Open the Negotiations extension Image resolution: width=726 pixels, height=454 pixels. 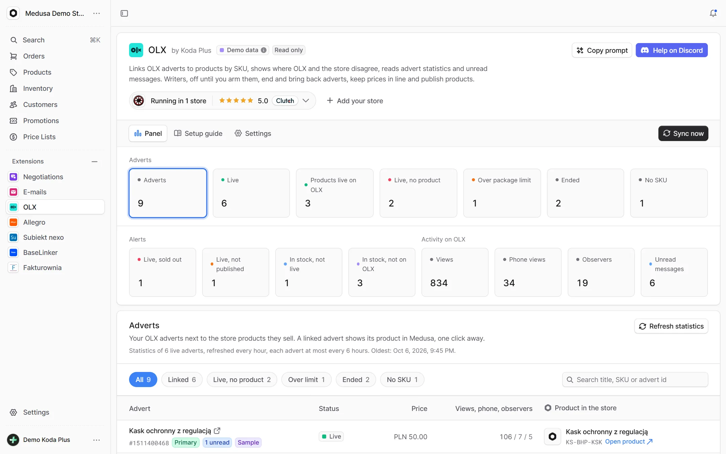(x=55, y=177)
